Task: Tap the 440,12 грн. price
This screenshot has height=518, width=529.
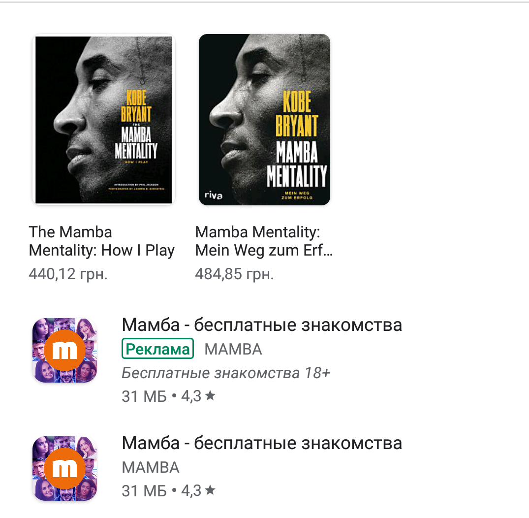Action: pos(68,274)
